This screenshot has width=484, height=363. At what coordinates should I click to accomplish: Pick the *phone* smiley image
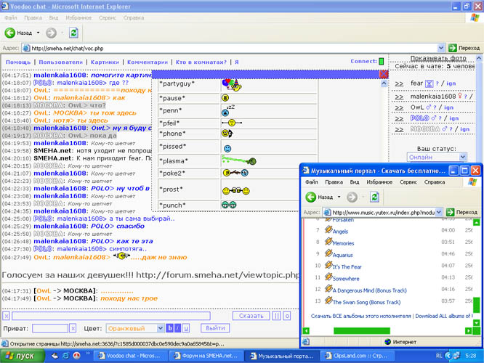click(227, 134)
